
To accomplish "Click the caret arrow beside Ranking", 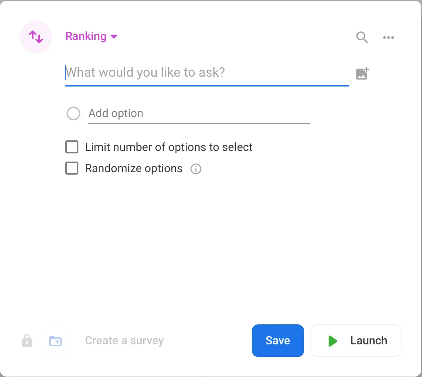I will click(114, 37).
